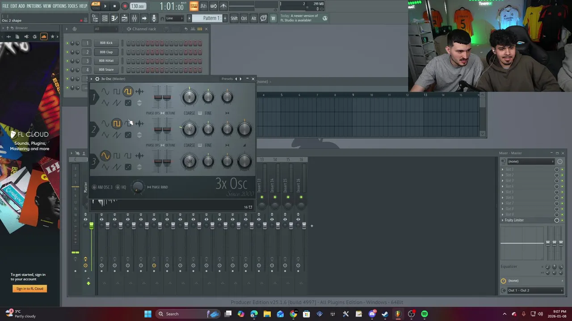Open OPTIONS menu
Image resolution: width=572 pixels, height=321 pixels.
pyautogui.click(x=59, y=6)
